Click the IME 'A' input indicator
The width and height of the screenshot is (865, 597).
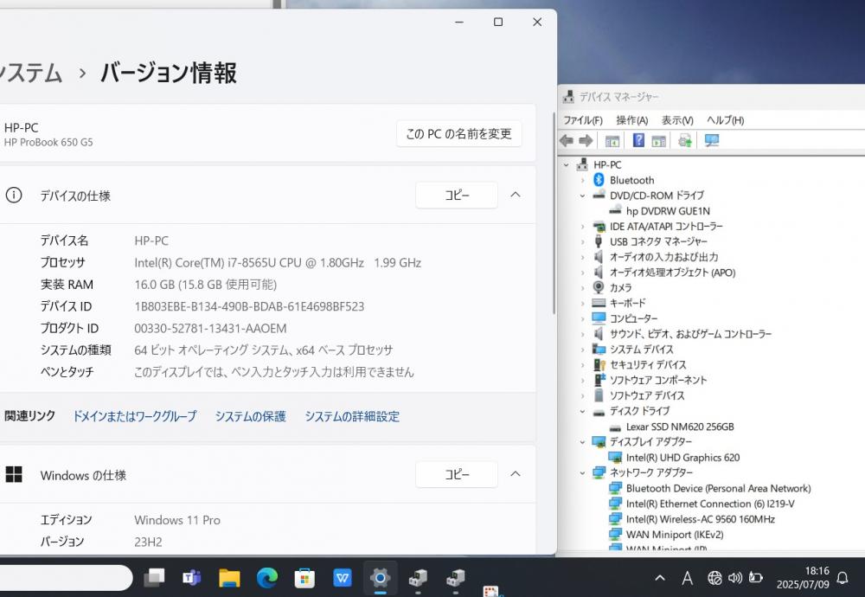click(x=687, y=578)
